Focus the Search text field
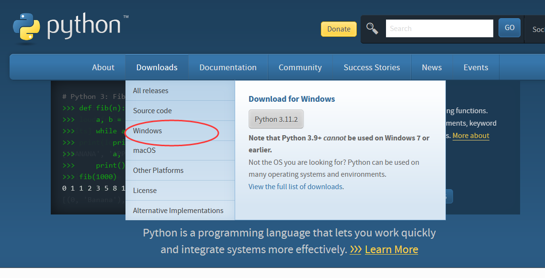Viewport: 545px width, 278px height. pos(439,29)
